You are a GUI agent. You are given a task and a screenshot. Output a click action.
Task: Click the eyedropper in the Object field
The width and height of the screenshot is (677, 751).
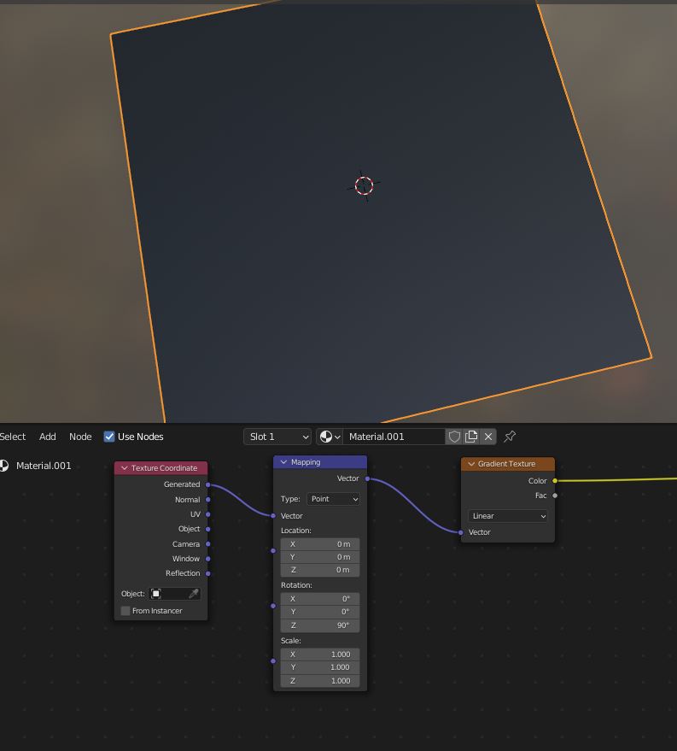click(x=194, y=594)
